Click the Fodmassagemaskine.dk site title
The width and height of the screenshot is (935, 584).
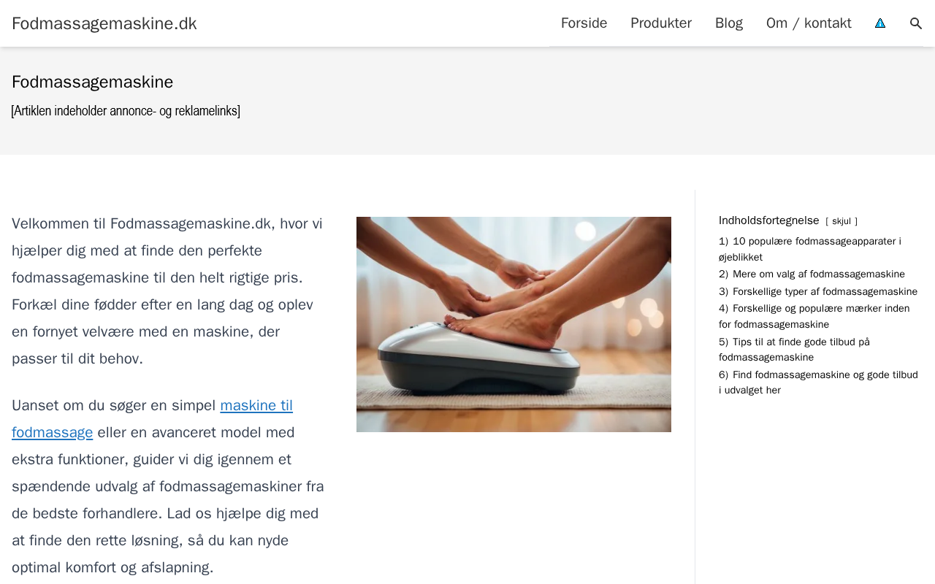click(x=104, y=23)
